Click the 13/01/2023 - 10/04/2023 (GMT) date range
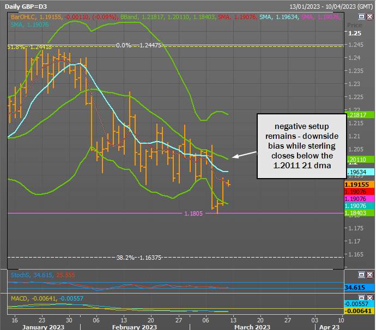The image size is (376, 330). coord(331,7)
